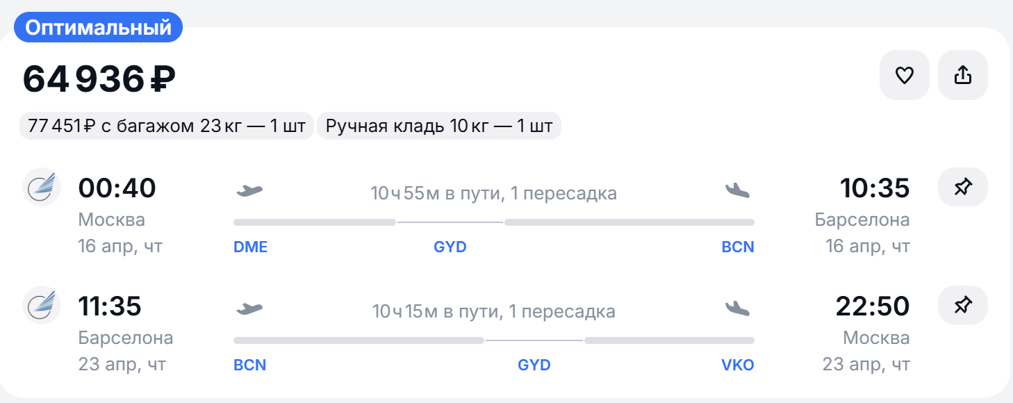Share this flight using the share icon

[x=962, y=75]
